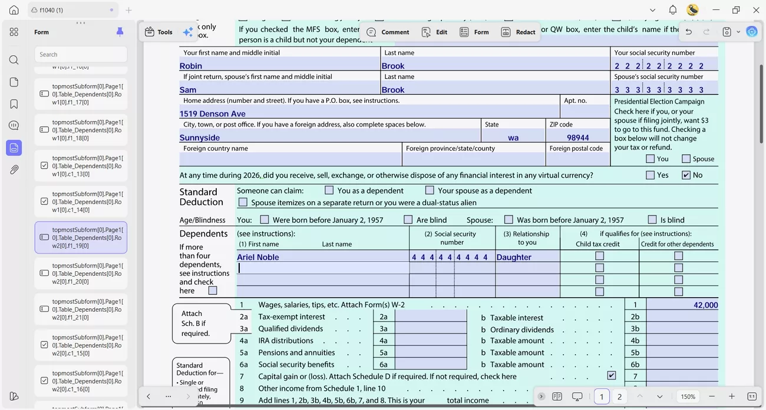
Task: Open the save options dropdown arrow
Action: coord(738,32)
